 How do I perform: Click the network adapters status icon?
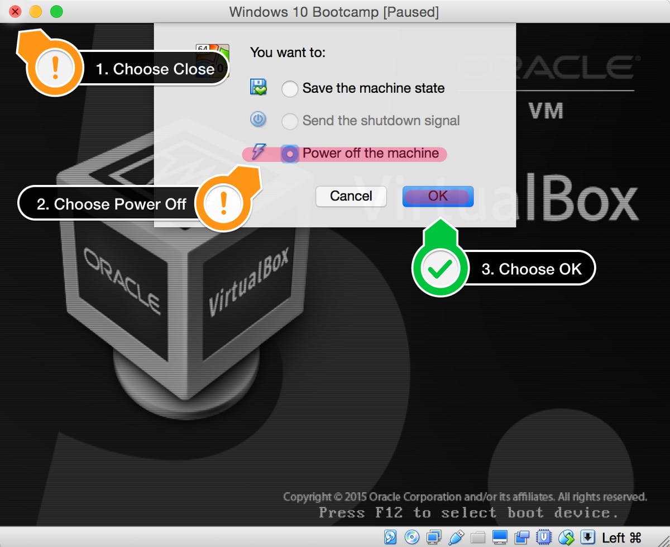pyautogui.click(x=433, y=538)
